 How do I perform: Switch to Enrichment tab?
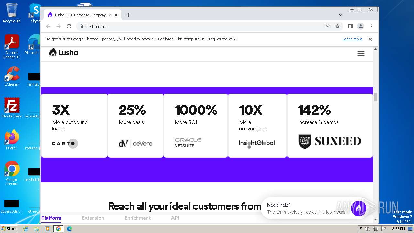(x=138, y=218)
